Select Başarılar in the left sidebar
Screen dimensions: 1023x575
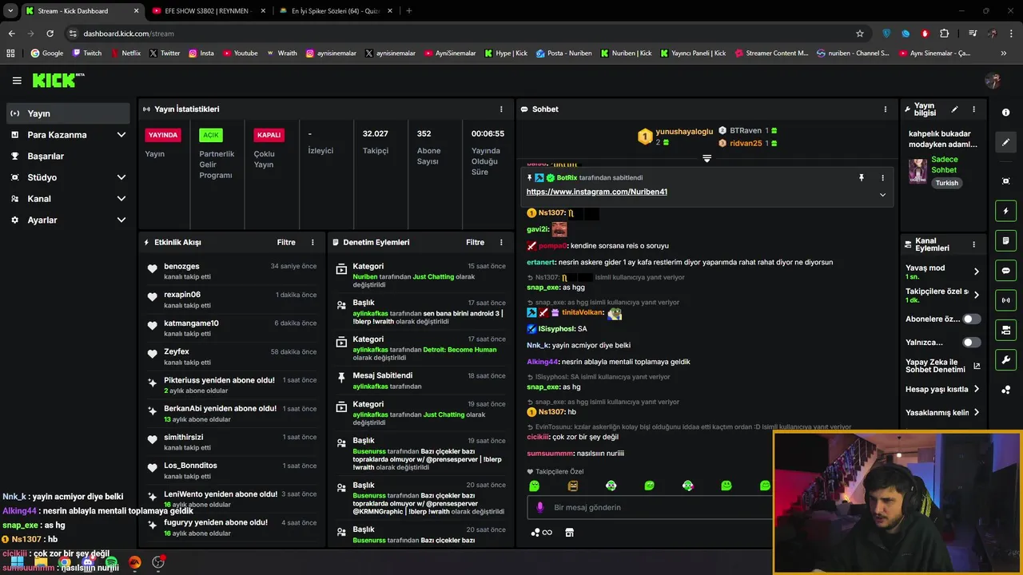[68, 157]
